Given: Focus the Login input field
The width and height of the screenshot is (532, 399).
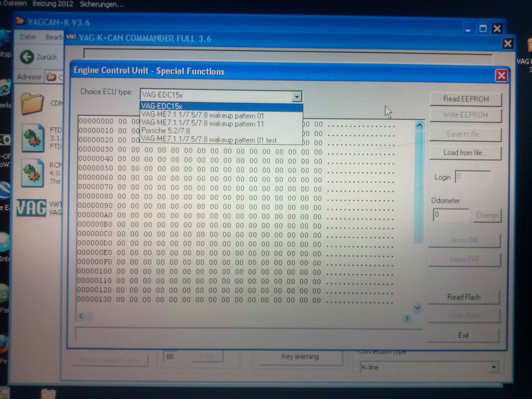Looking at the screenshot, I should pos(473,177).
